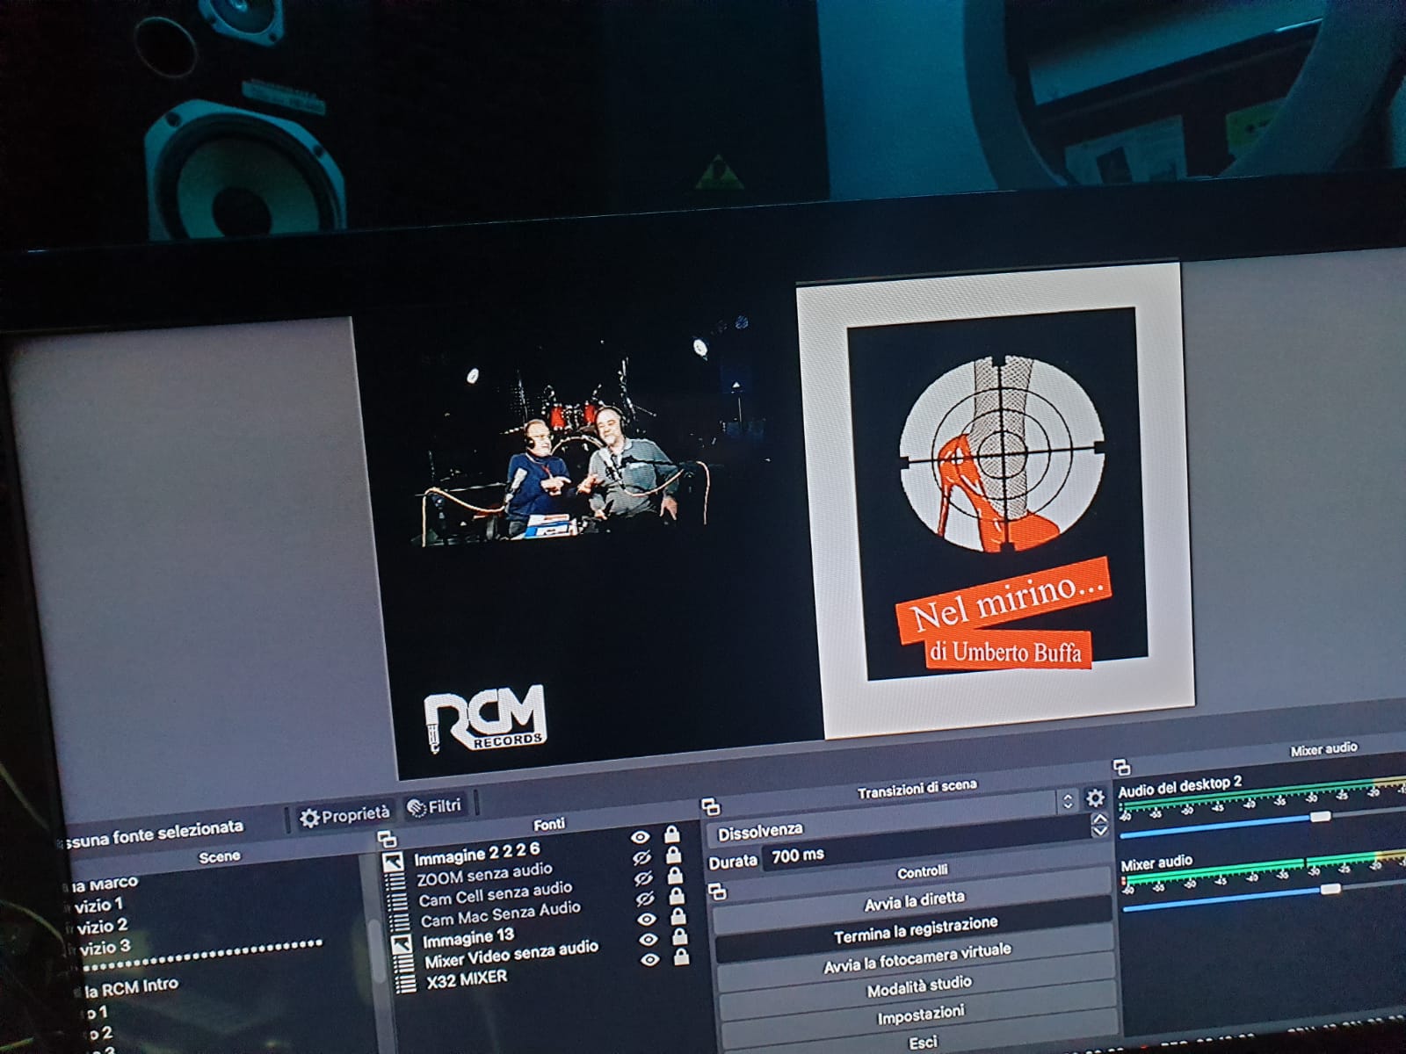Click Avvia la fotocamera virtuale
This screenshot has width=1406, height=1054.
point(917,957)
